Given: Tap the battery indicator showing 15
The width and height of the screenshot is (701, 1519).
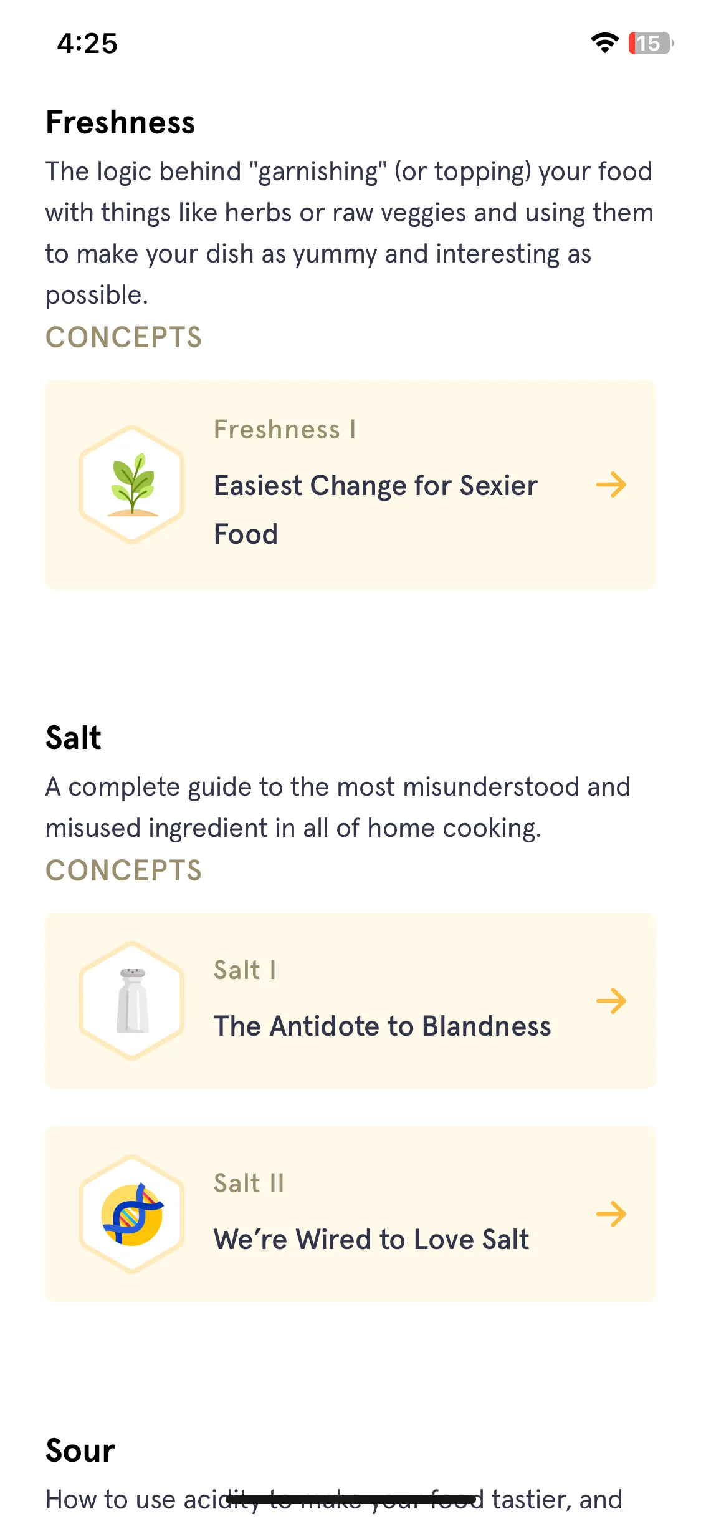Looking at the screenshot, I should coord(651,43).
